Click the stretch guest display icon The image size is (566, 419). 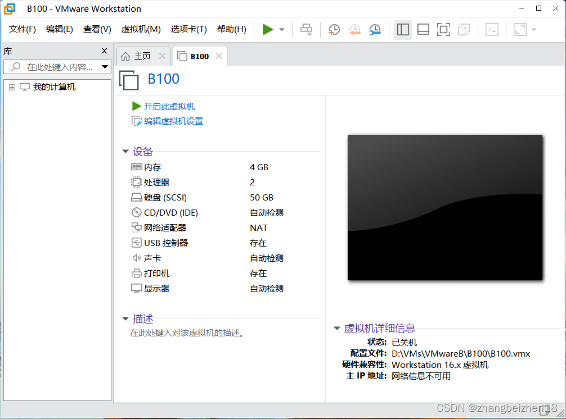pos(520,30)
